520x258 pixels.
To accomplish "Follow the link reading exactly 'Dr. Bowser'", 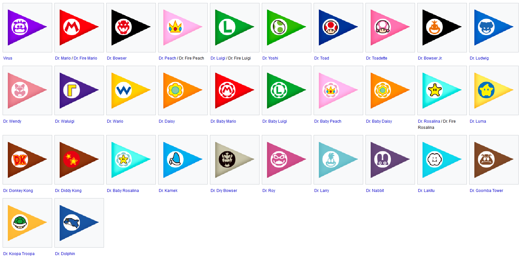I will (x=117, y=58).
